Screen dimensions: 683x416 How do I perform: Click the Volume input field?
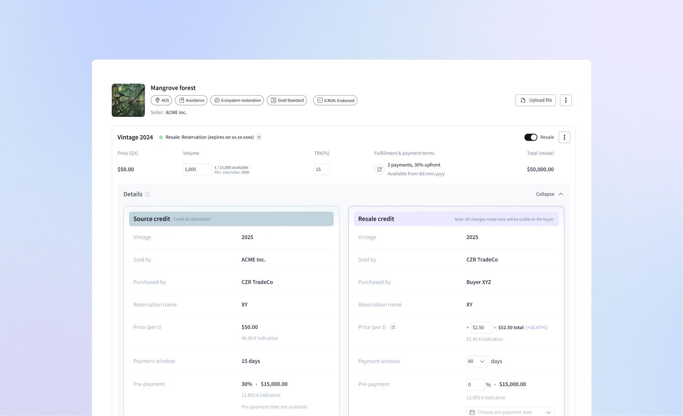point(197,169)
